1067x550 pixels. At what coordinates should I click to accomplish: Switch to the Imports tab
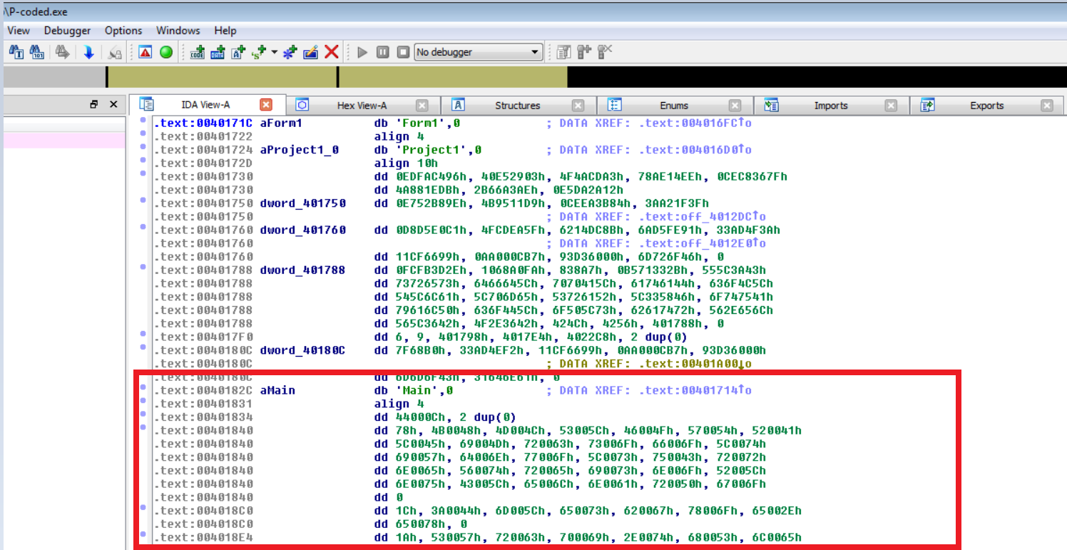pos(830,106)
